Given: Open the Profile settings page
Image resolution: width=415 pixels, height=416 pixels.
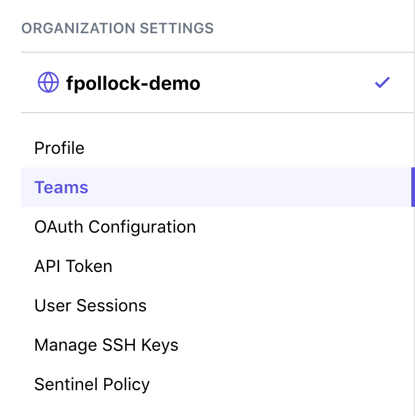Looking at the screenshot, I should click(59, 148).
